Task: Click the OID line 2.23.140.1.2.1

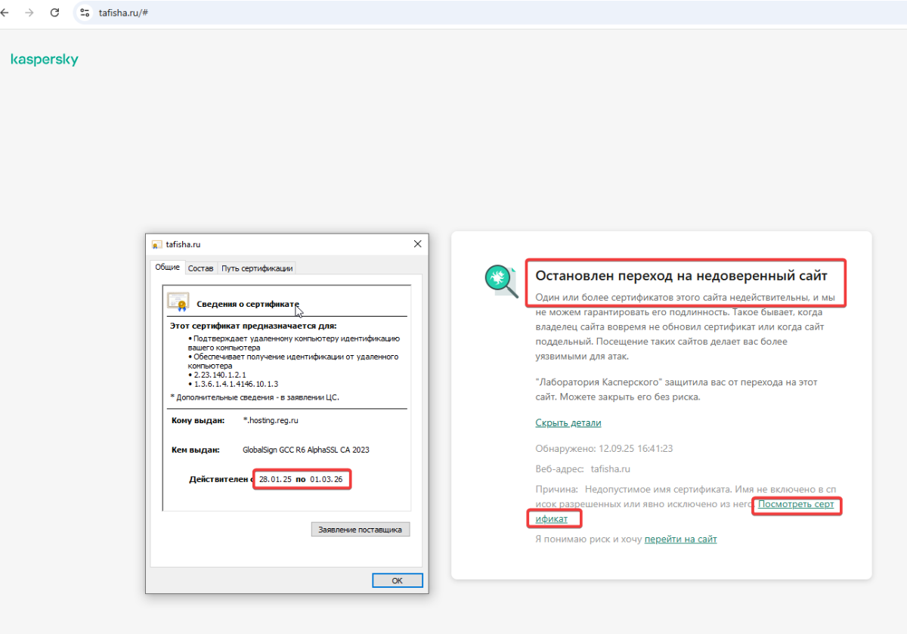Action: point(219,375)
